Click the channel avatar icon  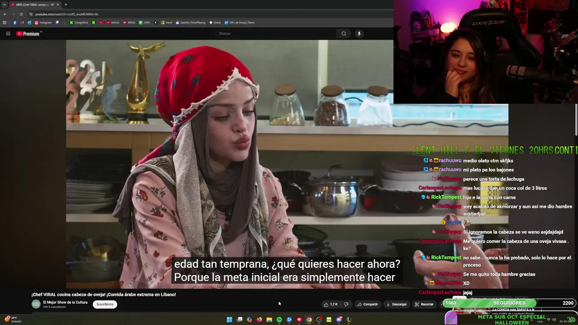36,304
